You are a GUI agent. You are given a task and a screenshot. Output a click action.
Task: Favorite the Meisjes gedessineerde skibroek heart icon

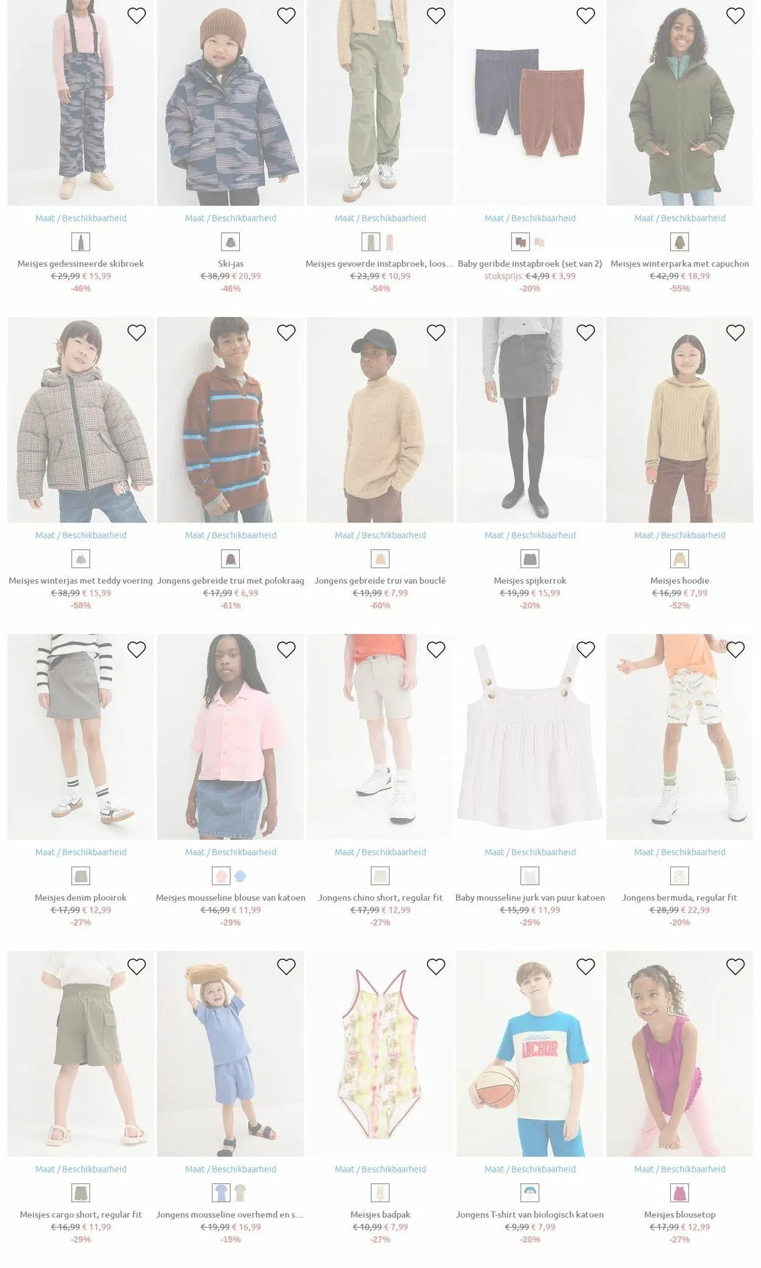click(136, 15)
